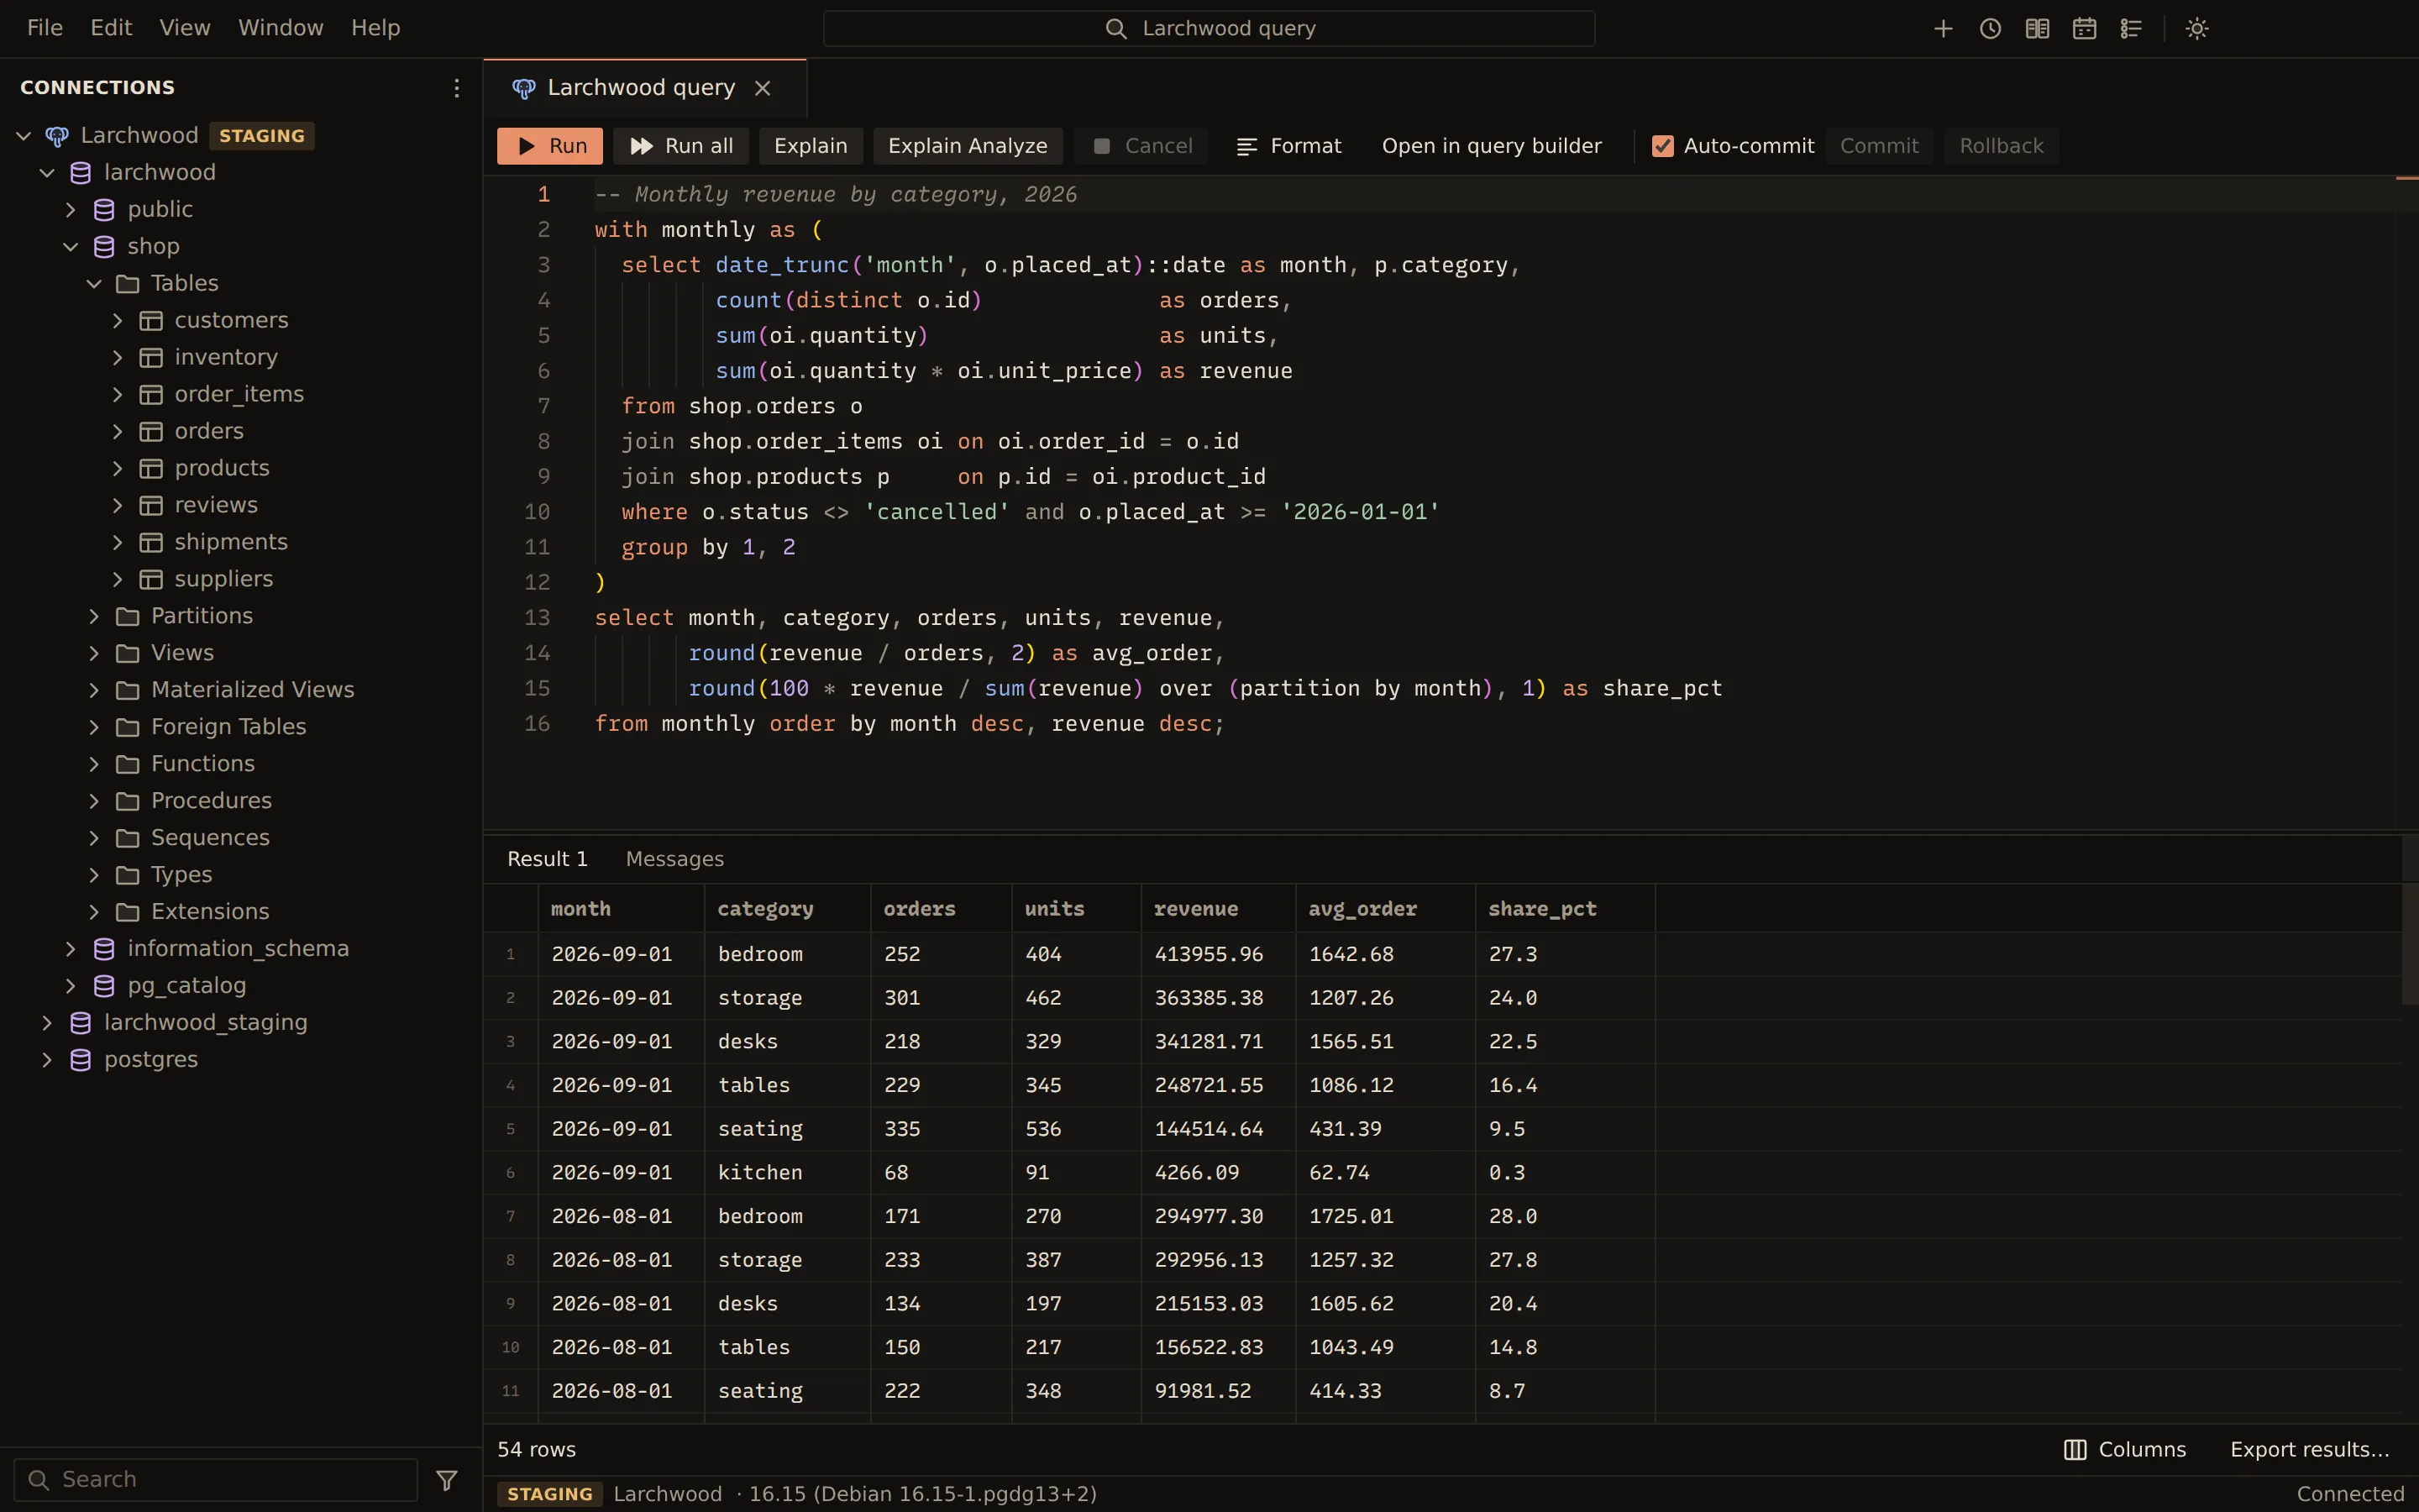The height and width of the screenshot is (1512, 2419).
Task: Expand the public schema
Action: pos(71,210)
